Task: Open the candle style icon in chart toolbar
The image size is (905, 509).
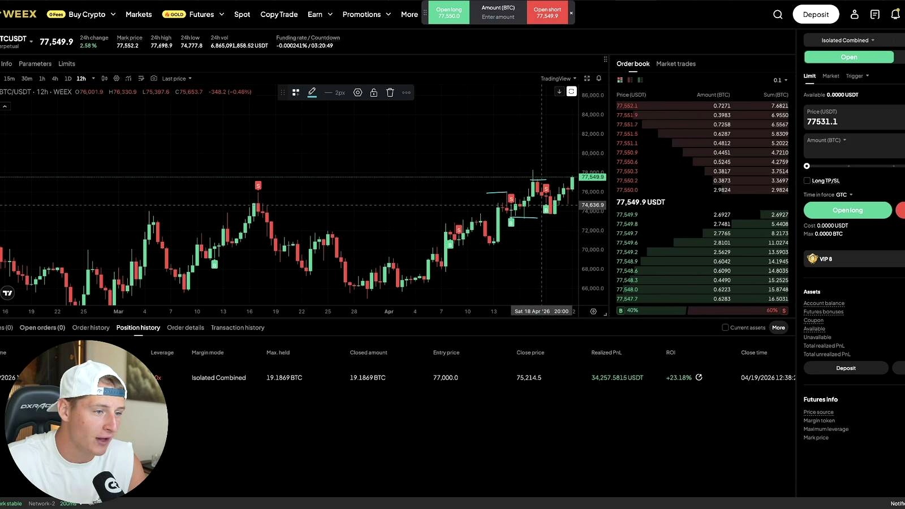Action: [105, 79]
